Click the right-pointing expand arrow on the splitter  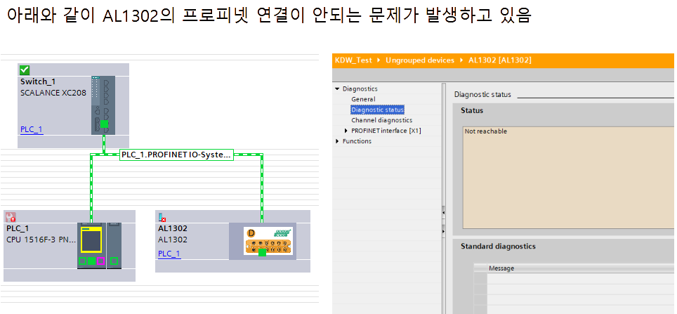443,232
